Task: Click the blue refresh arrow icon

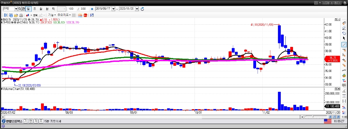Action: (x=142, y=9)
